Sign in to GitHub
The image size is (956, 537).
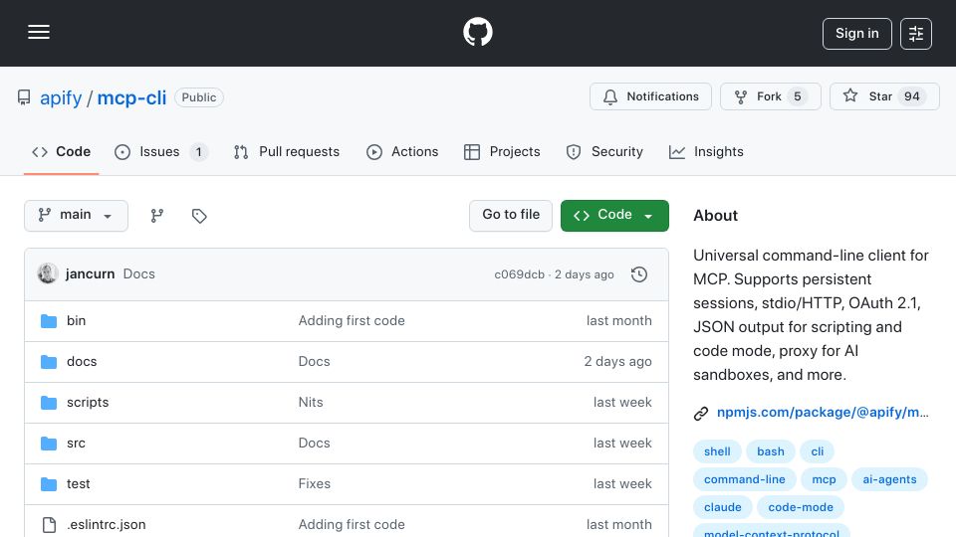856,34
